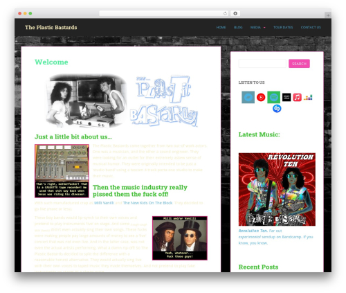Click the pink SEARCH button
The image size is (346, 293).
coord(299,64)
